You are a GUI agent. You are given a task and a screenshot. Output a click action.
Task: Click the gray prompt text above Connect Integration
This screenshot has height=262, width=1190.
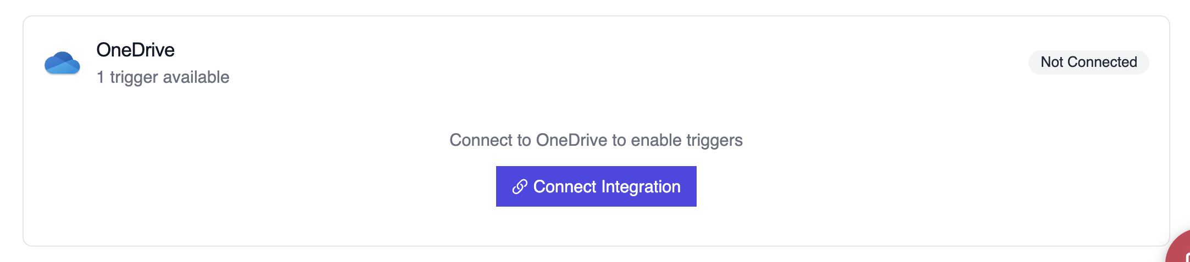pyautogui.click(x=596, y=140)
